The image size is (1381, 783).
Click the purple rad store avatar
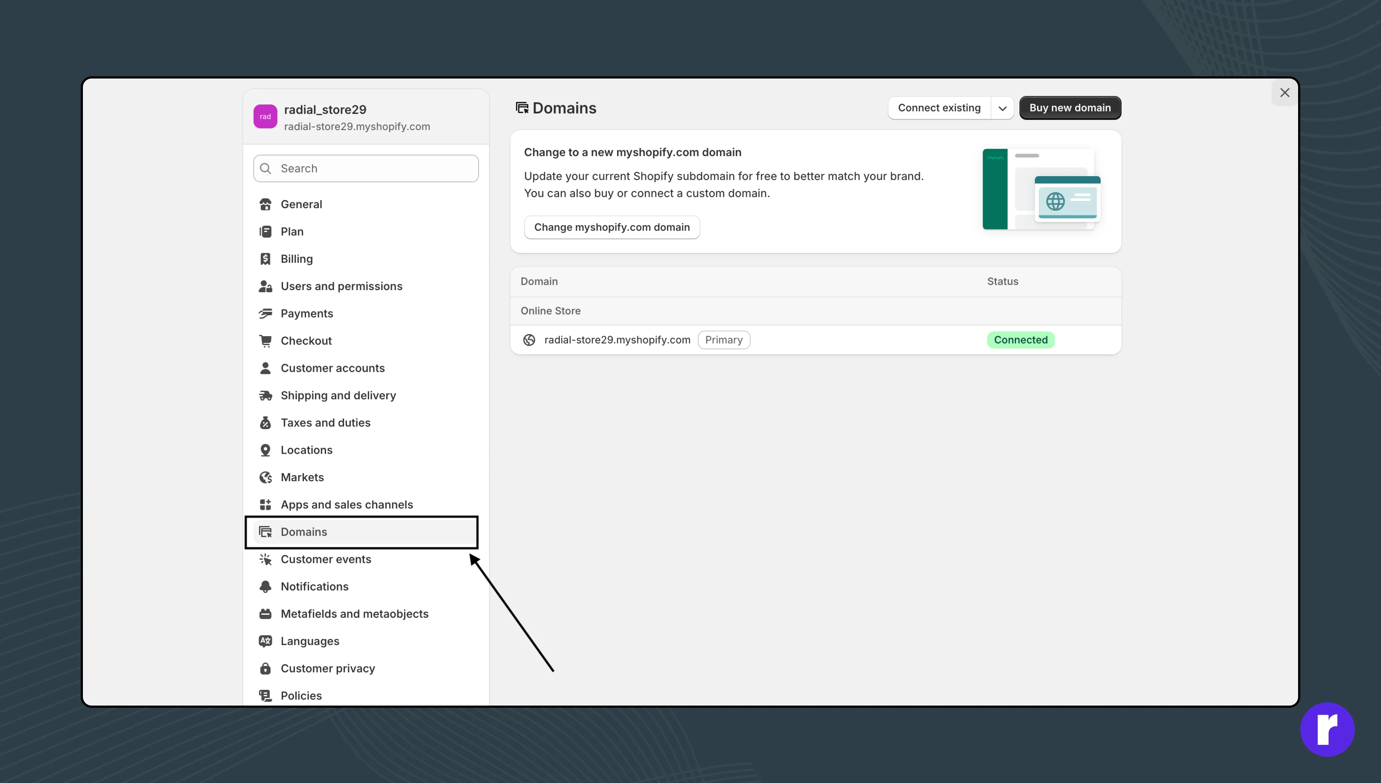pos(265,117)
